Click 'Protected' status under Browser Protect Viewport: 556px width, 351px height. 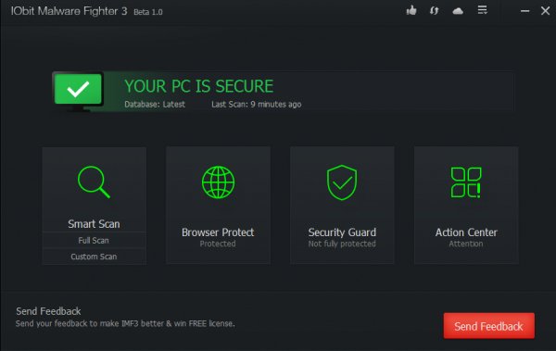coord(218,244)
